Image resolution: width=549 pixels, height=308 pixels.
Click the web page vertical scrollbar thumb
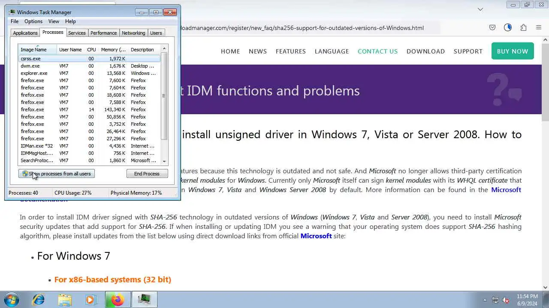point(545,81)
